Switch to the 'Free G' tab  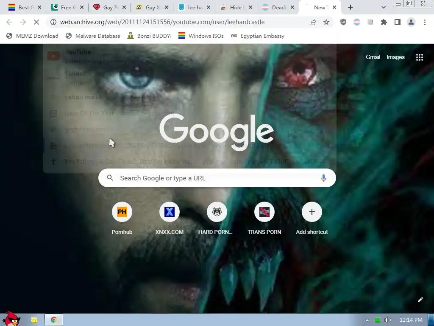(x=67, y=8)
